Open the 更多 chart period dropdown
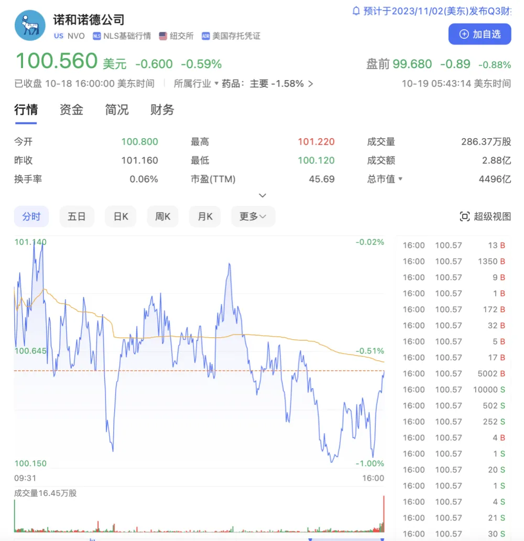The width and height of the screenshot is (524, 541). pyautogui.click(x=253, y=217)
